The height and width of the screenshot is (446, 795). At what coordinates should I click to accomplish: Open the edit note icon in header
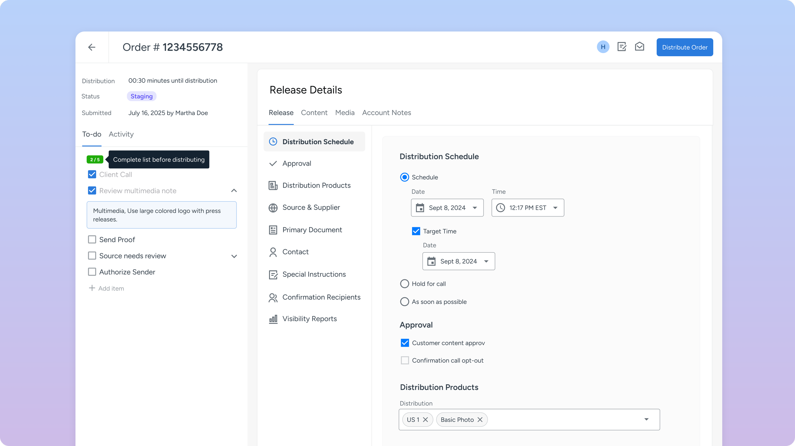tap(622, 47)
